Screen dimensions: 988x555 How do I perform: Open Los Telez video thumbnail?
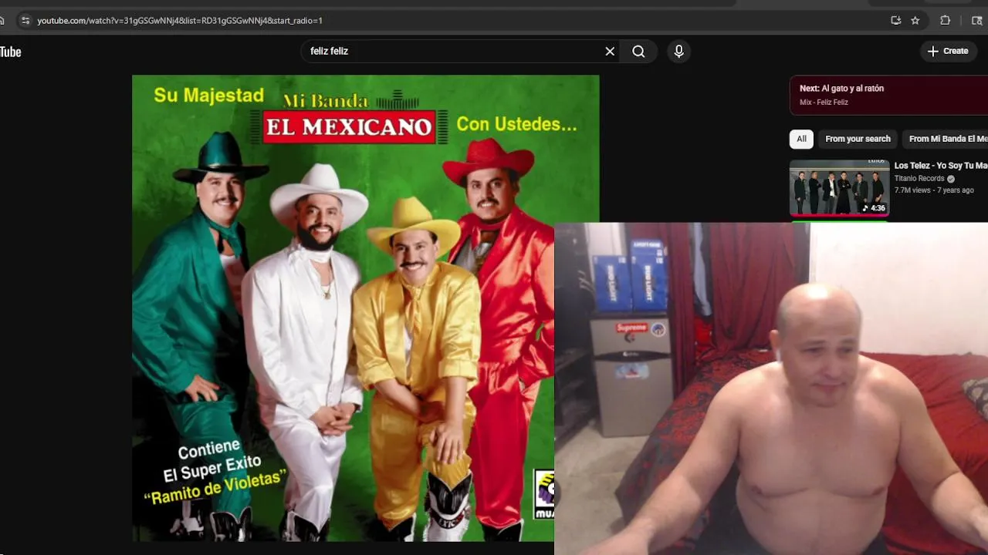pyautogui.click(x=839, y=187)
